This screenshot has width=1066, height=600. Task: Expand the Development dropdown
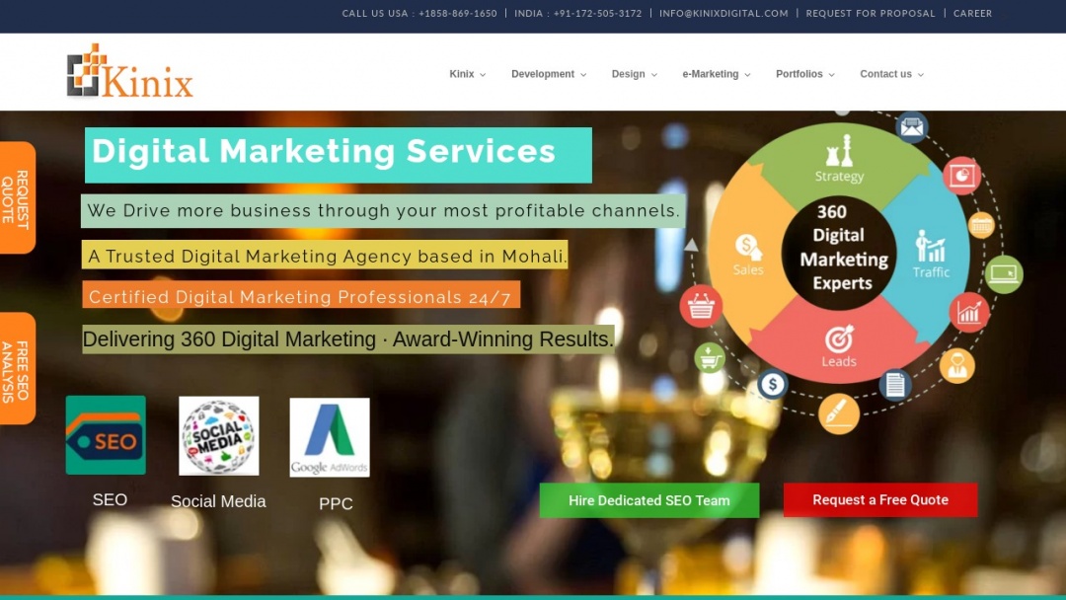point(543,74)
